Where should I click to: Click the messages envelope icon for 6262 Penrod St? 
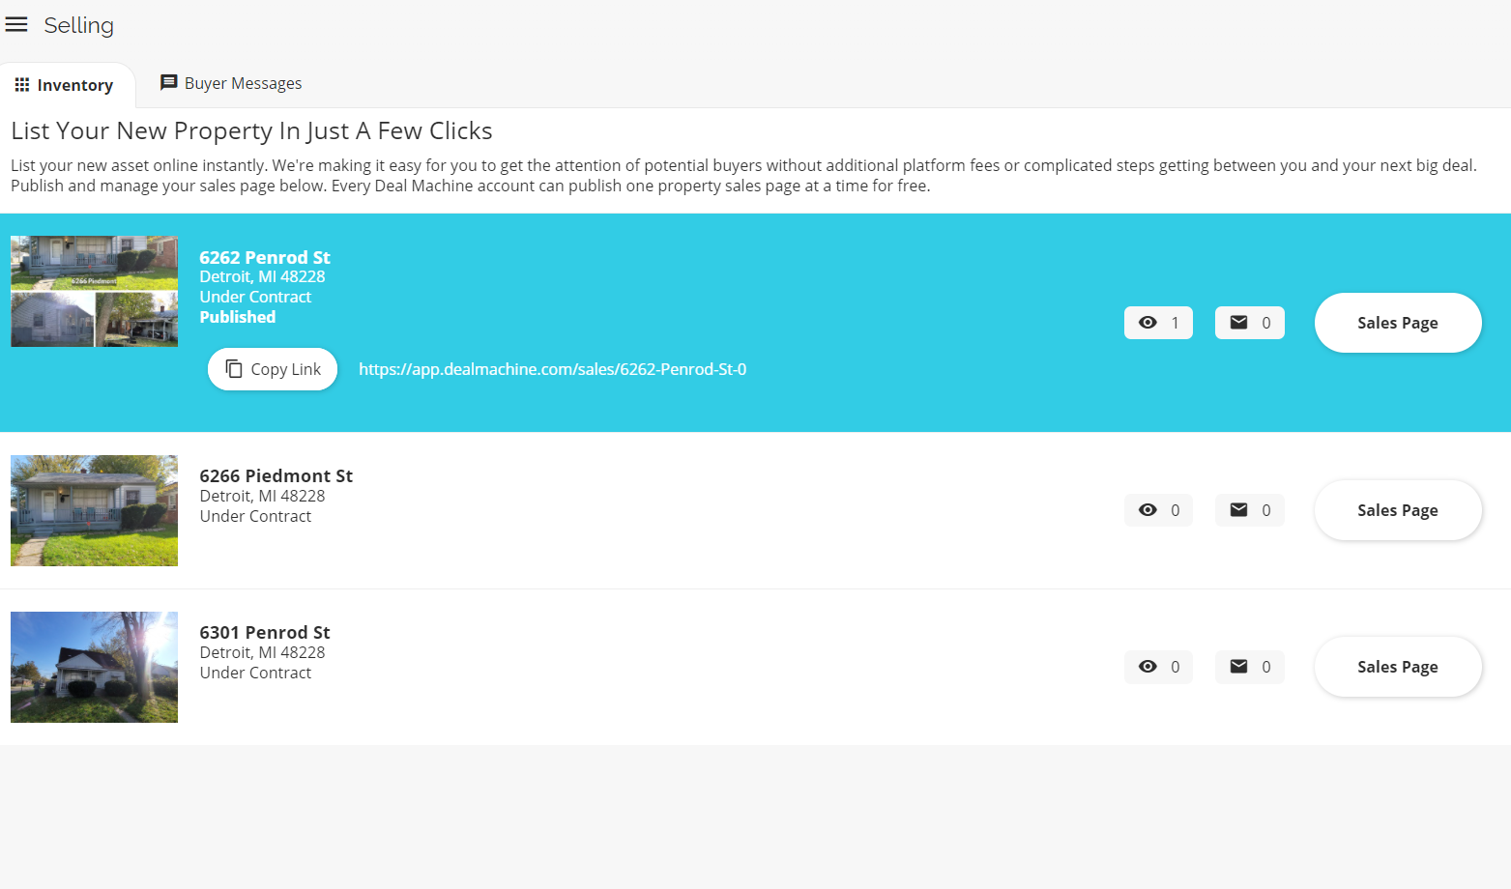1238,323
